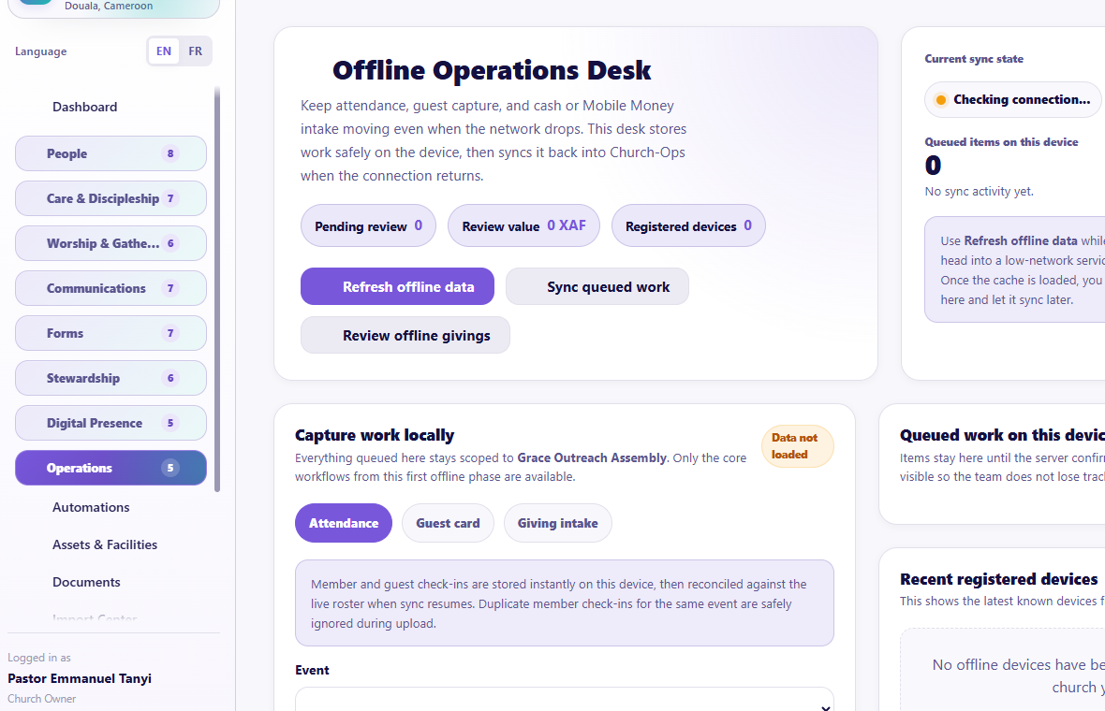The image size is (1105, 711).
Task: Expand the Worship & Gatherings group
Action: (x=110, y=243)
